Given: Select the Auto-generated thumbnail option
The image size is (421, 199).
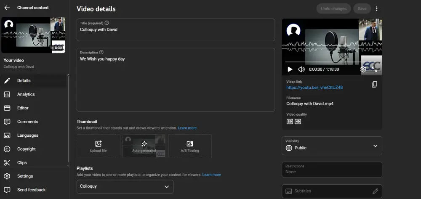Looking at the screenshot, I should pyautogui.click(x=144, y=146).
